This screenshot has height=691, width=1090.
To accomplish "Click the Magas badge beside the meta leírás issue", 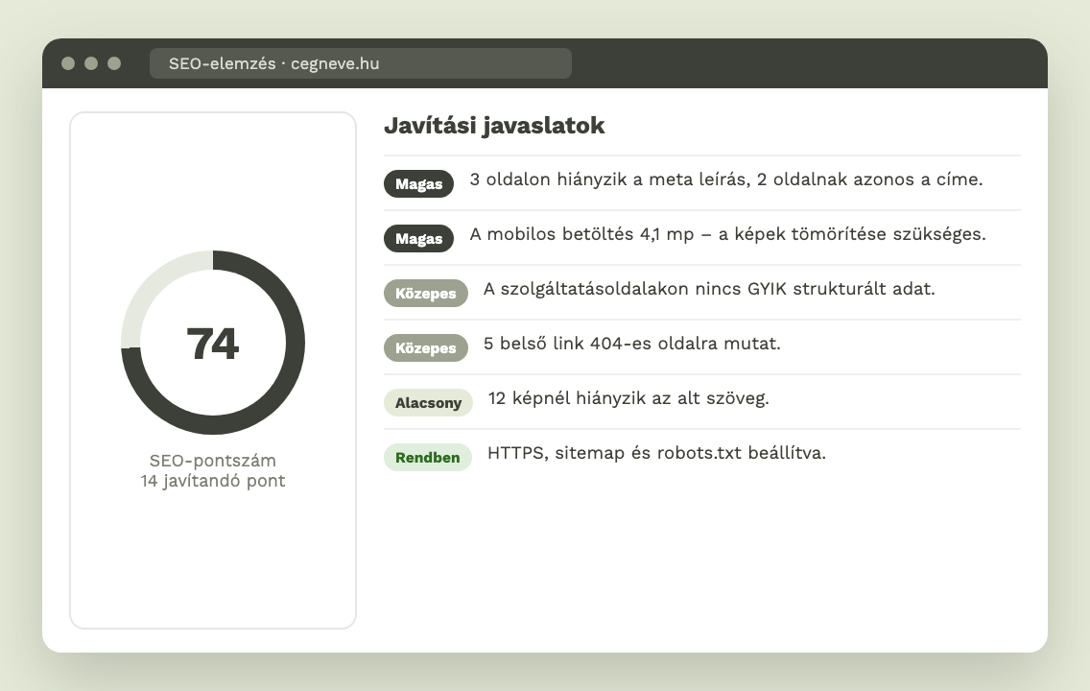I will [x=418, y=184].
